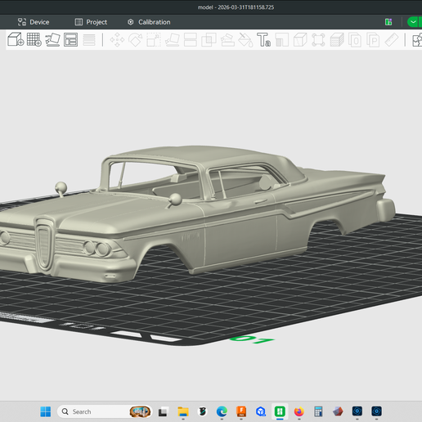Expand the green slice dropdown button

(x=414, y=22)
